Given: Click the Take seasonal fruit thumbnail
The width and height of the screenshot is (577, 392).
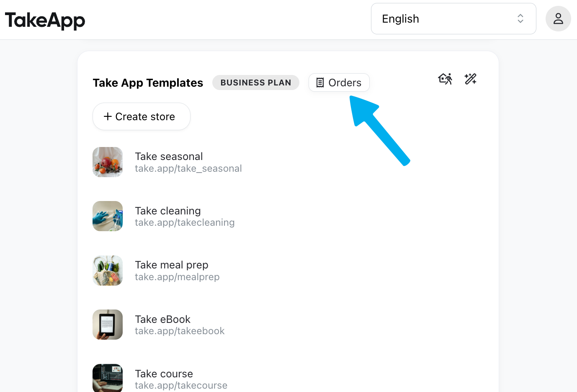Looking at the screenshot, I should tap(108, 162).
